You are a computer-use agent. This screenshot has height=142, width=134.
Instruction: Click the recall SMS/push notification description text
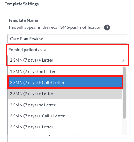coord(55,27)
